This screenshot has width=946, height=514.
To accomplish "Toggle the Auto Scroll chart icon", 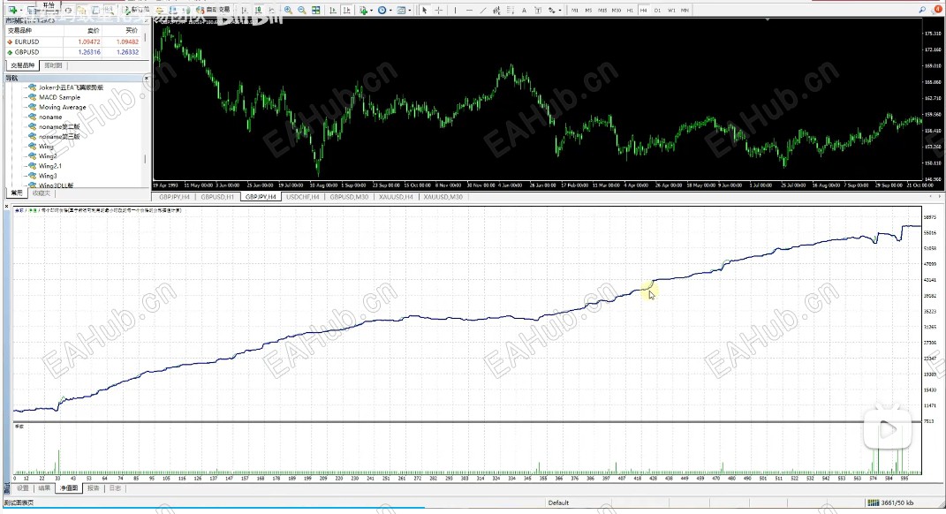I will [x=333, y=11].
